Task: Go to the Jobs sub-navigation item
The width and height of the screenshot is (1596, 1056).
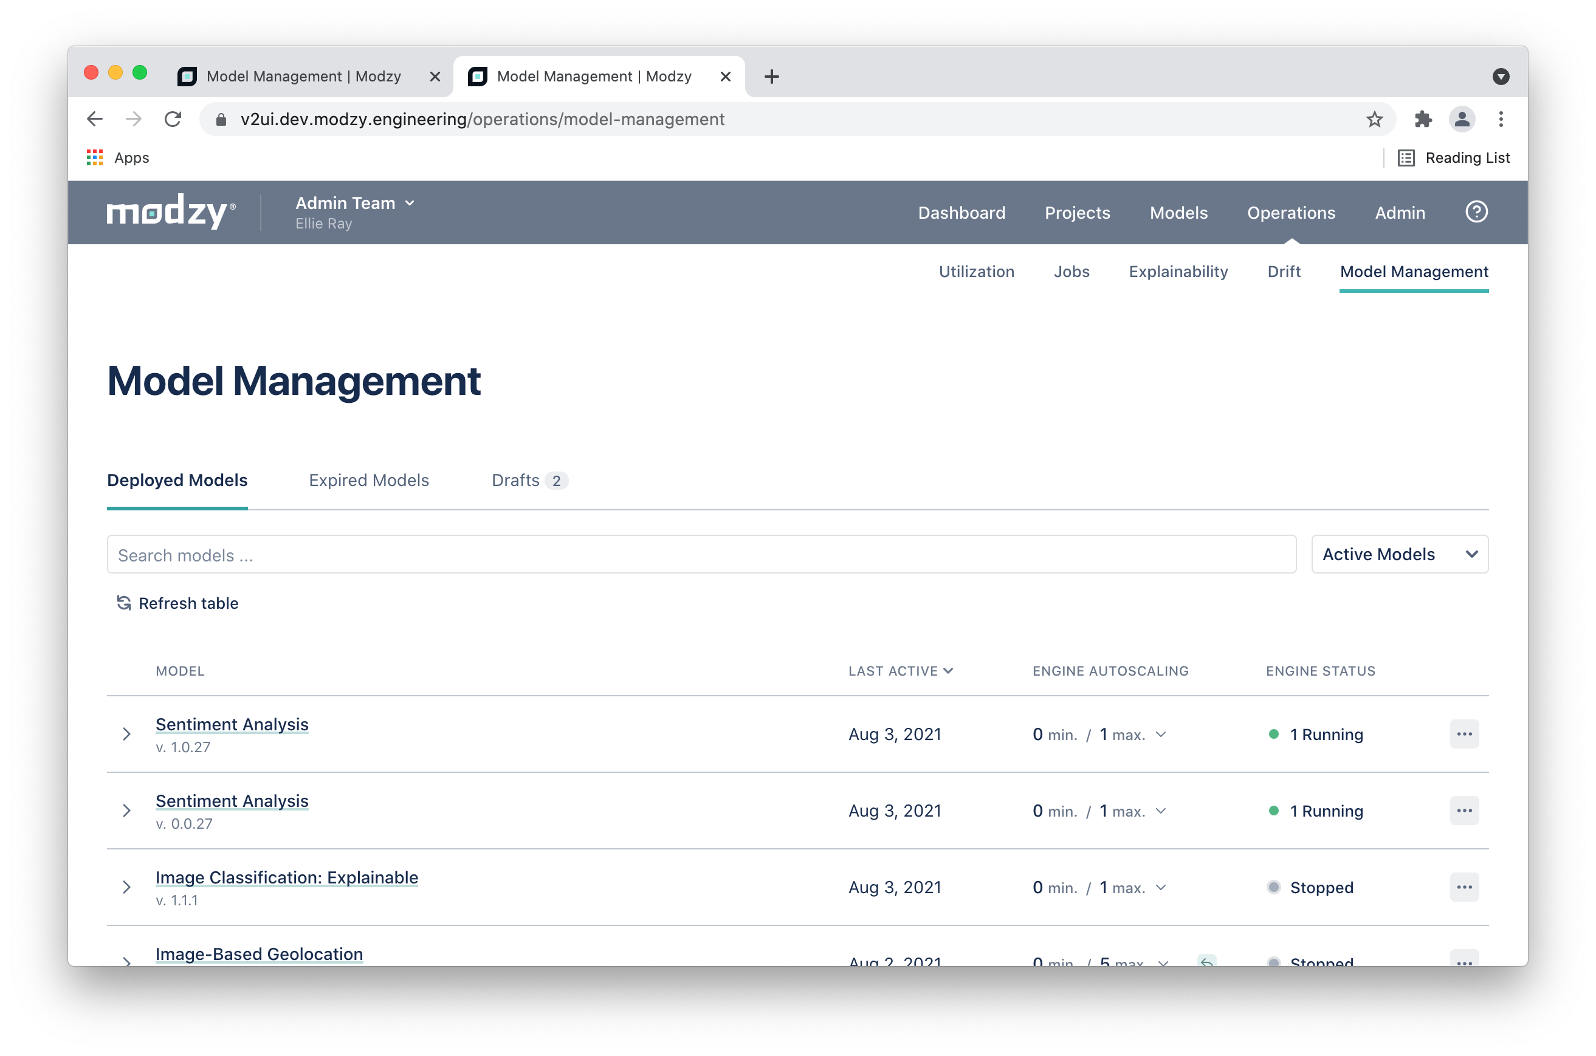Action: pos(1070,272)
